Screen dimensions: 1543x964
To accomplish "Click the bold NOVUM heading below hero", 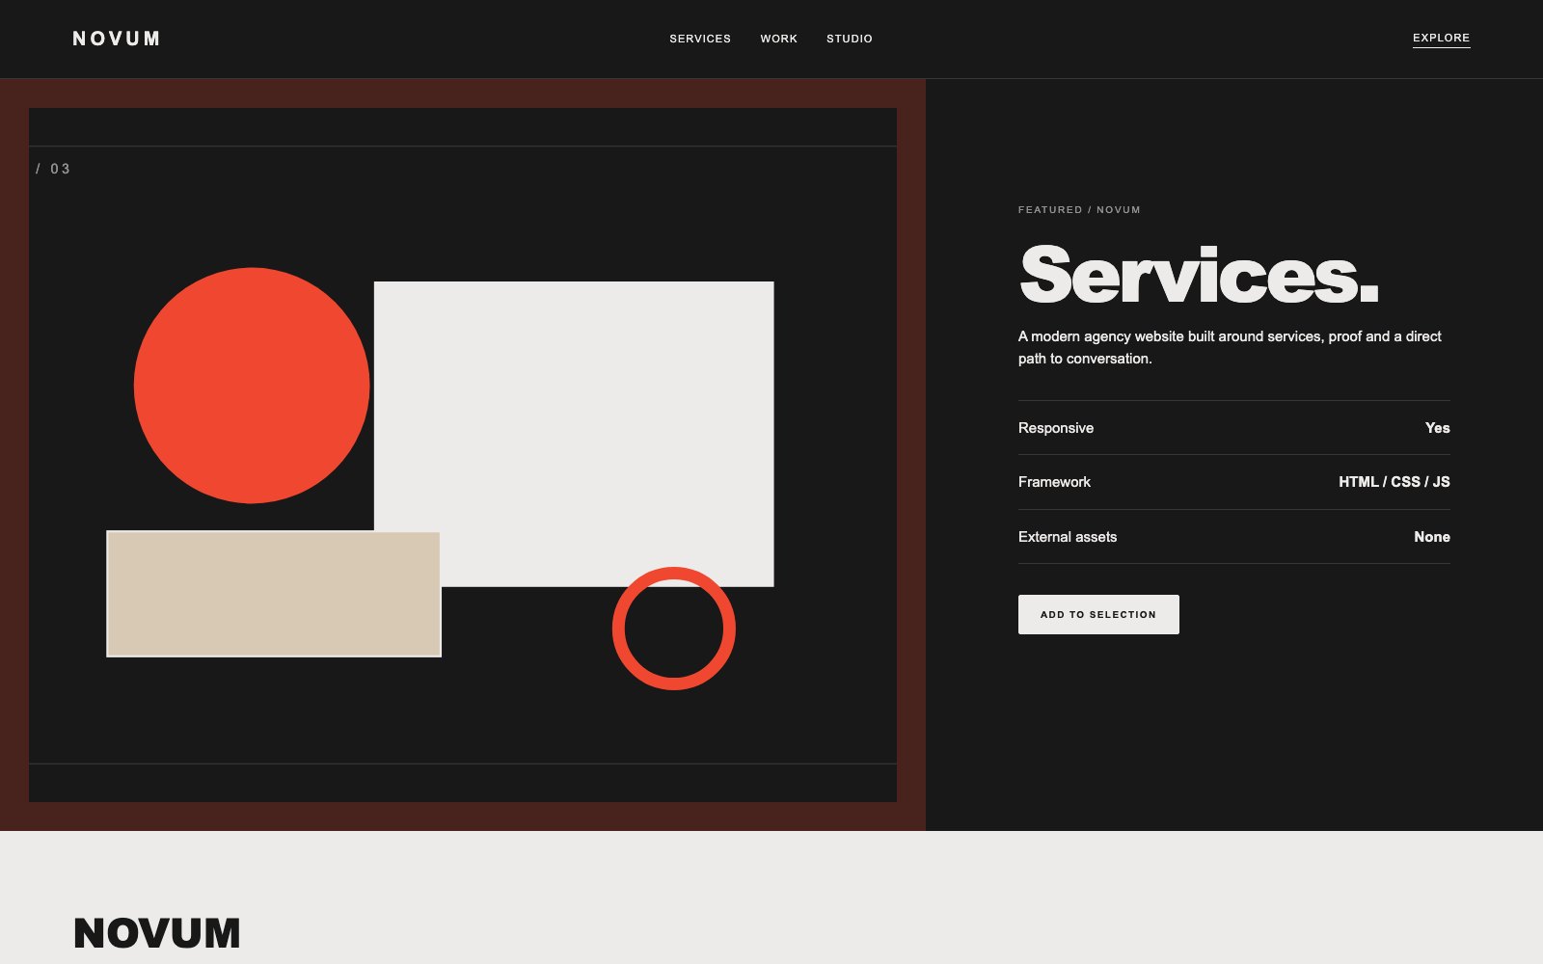I will click(x=157, y=933).
